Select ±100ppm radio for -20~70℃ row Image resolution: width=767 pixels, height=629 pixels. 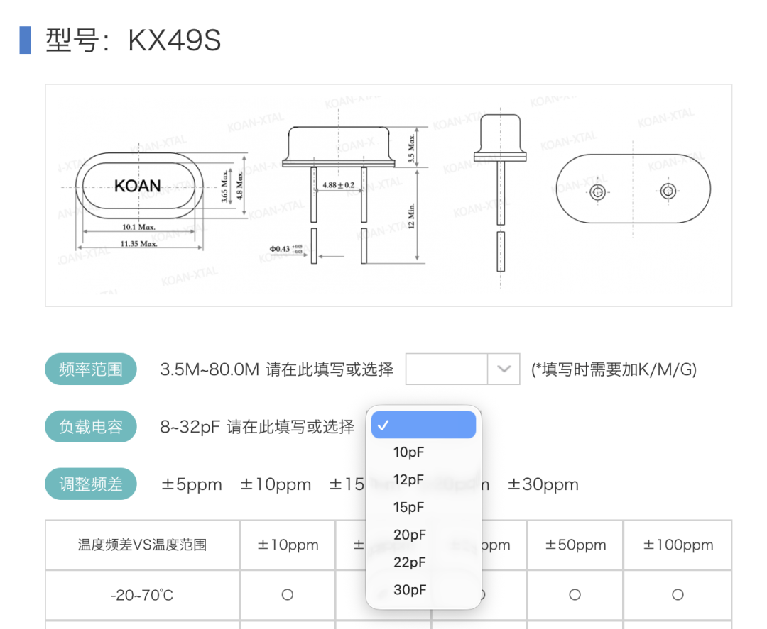(678, 595)
